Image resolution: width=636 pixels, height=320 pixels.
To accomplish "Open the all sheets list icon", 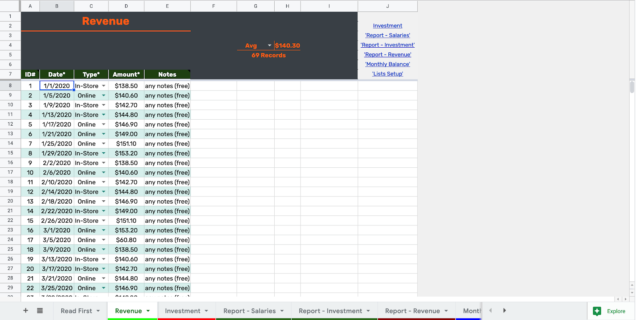I will (x=40, y=310).
